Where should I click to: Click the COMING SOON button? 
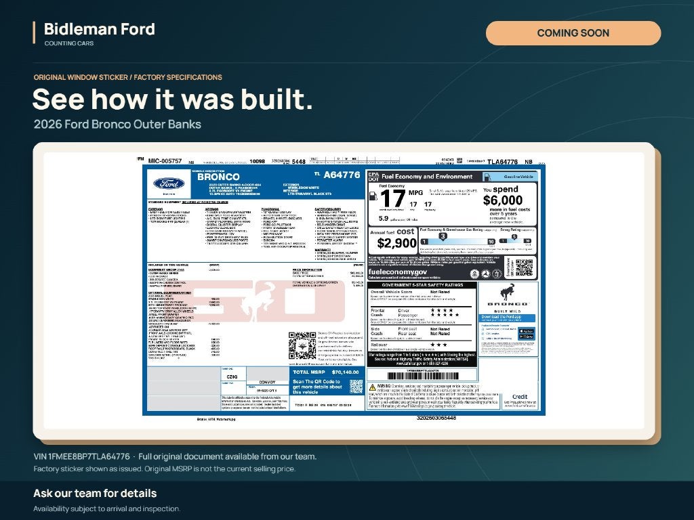pos(573,33)
